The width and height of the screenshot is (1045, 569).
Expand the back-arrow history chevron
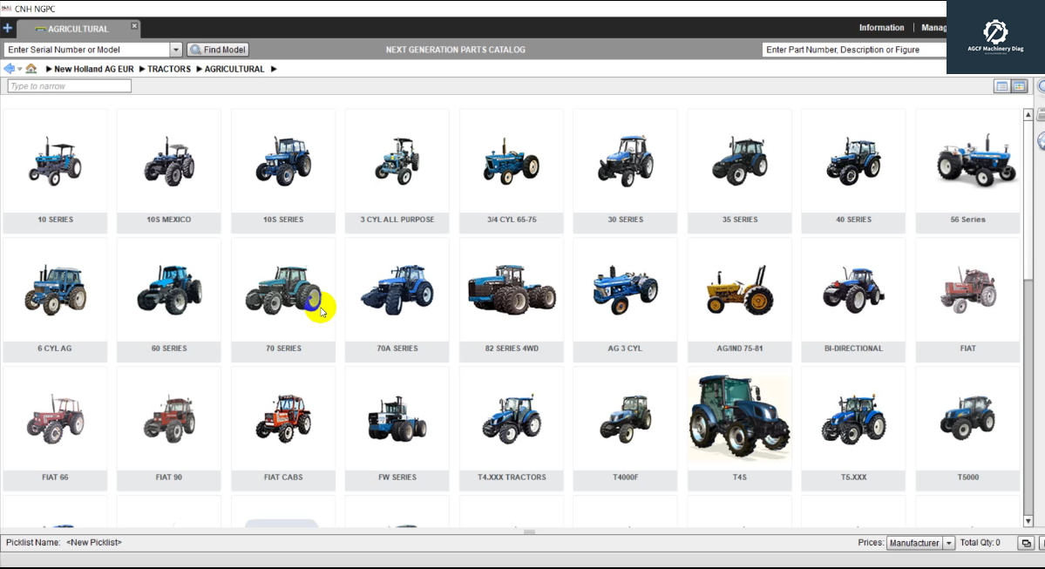[18, 69]
